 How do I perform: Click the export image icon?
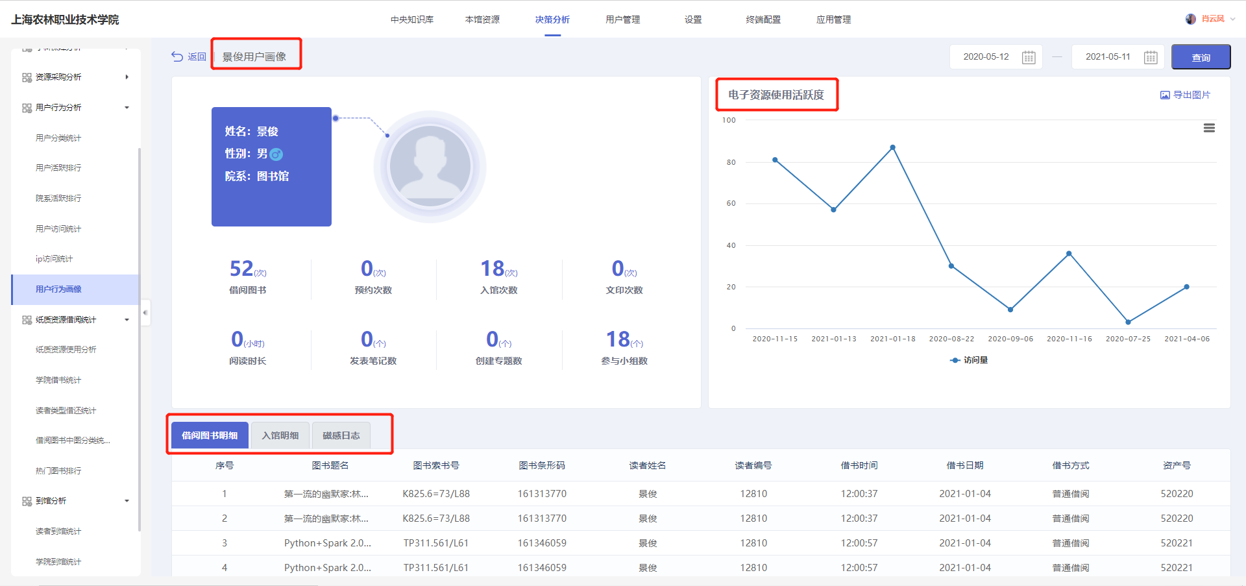1165,95
